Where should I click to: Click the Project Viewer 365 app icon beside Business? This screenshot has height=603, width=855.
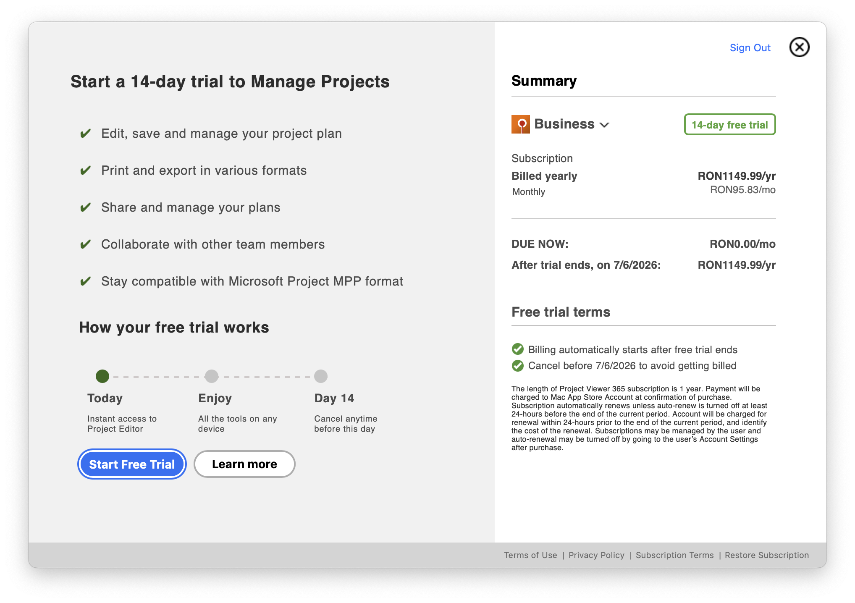[520, 124]
